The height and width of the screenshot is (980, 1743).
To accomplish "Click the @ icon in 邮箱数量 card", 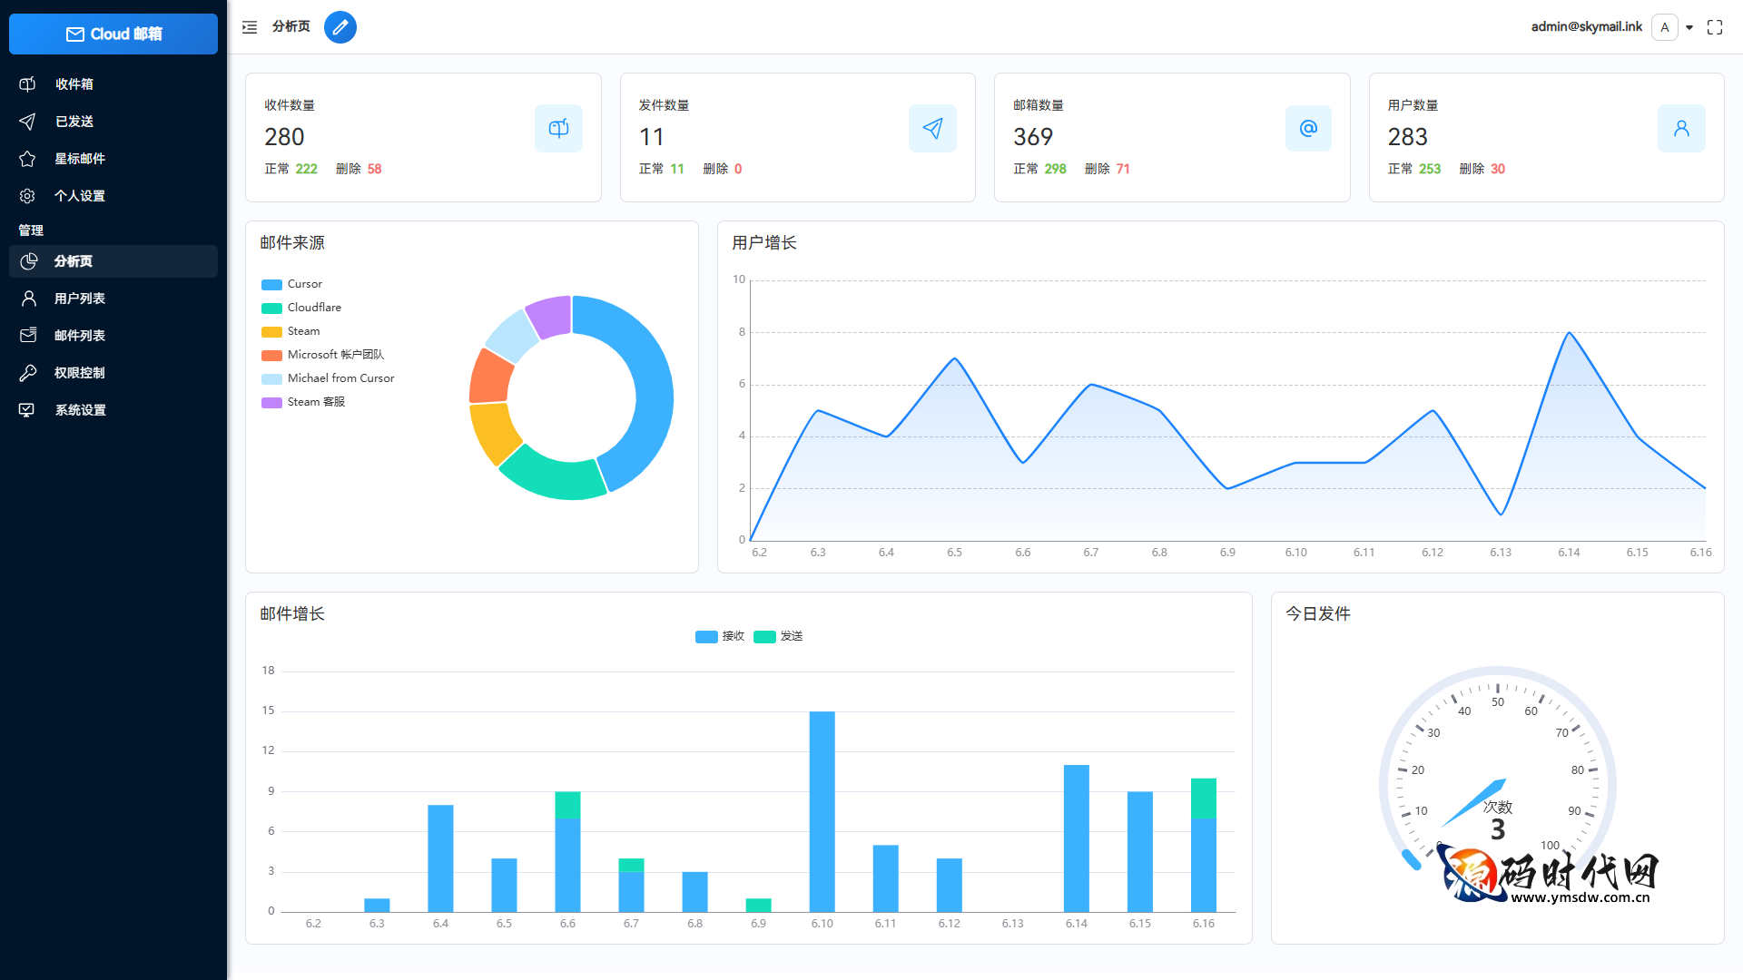I will pos(1308,129).
